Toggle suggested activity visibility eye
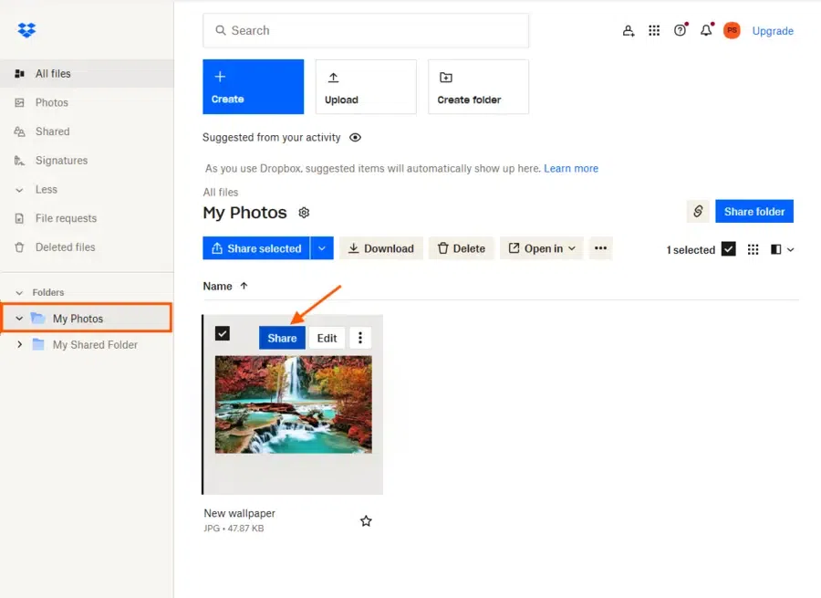Screen dimensions: 821x598 (x=355, y=138)
